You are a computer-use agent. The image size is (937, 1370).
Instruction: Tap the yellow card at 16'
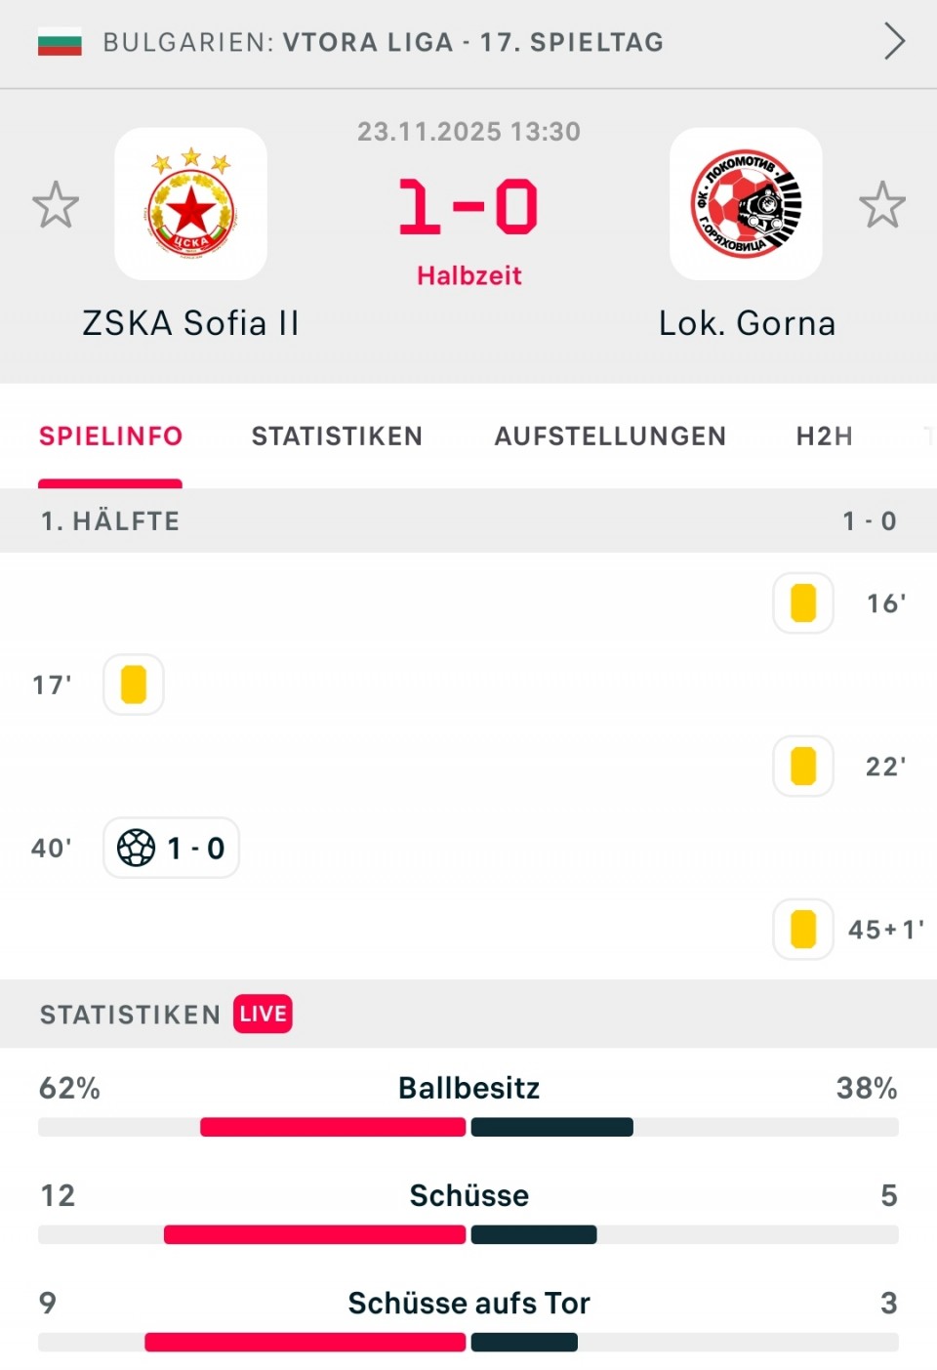point(803,603)
